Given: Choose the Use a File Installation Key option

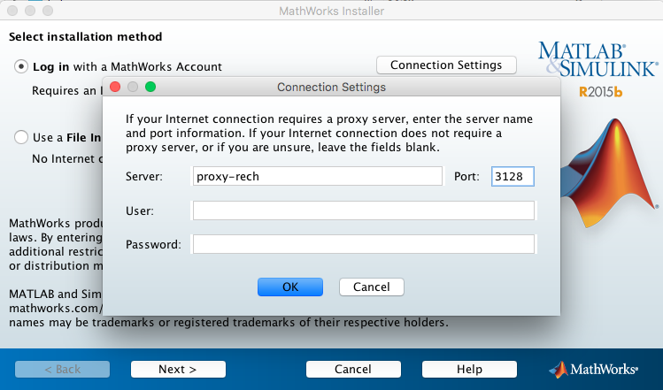Looking at the screenshot, I should click(x=21, y=137).
